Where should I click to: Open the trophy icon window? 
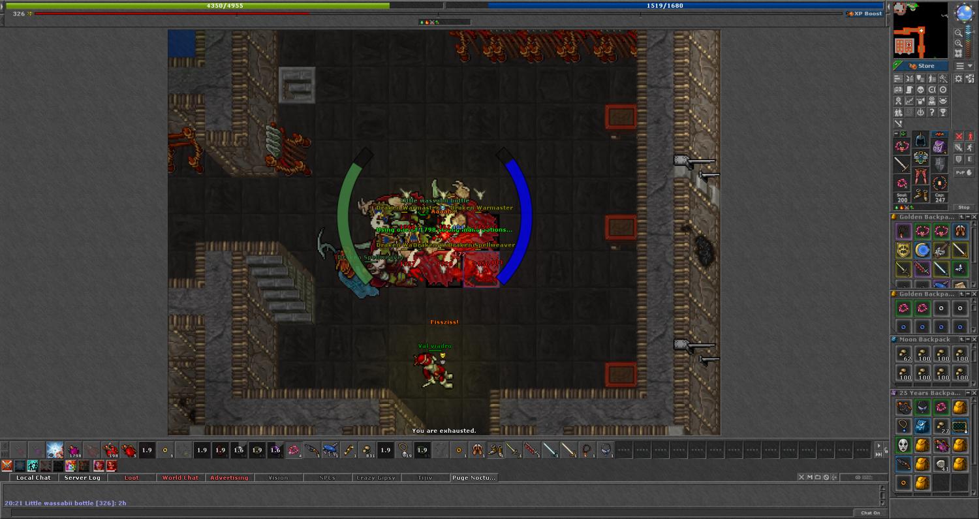click(942, 112)
